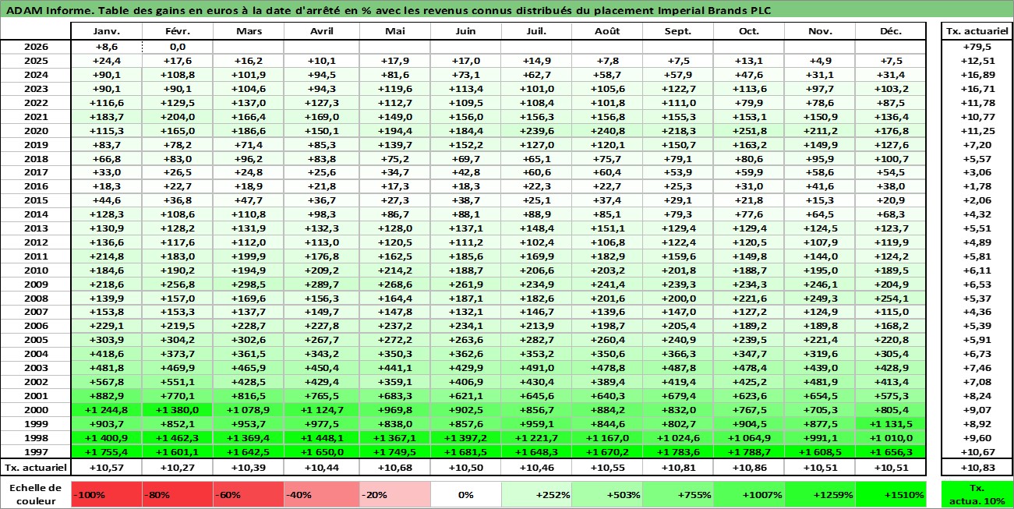
Task: Click the +252% light green scale swatch
Action: pos(536,494)
